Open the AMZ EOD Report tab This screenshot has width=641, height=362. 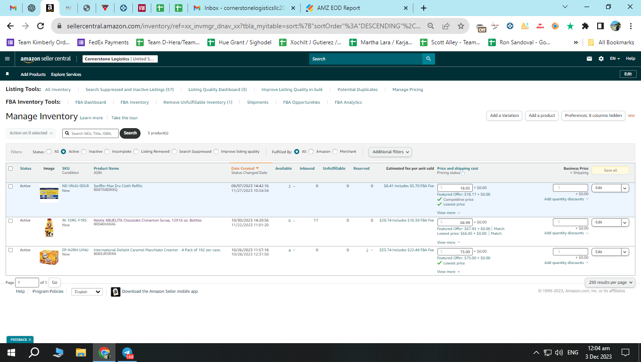357,8
